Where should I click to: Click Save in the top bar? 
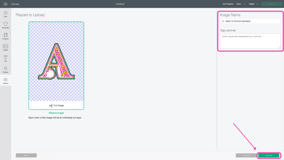click(x=239, y=4)
